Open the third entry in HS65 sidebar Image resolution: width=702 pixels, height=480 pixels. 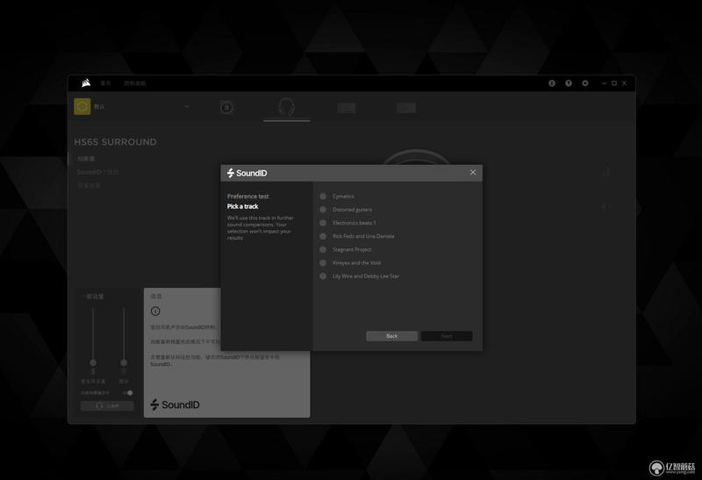tap(89, 185)
